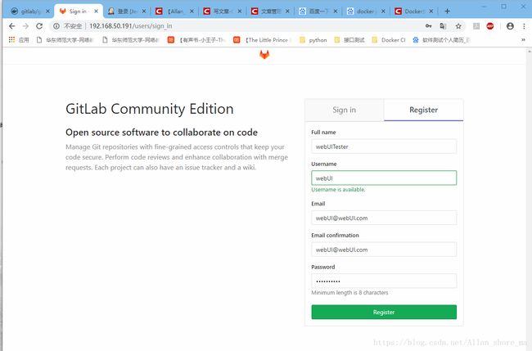Open the Chrome profile avatar icon
The height and width of the screenshot is (351, 532).
pos(510,26)
